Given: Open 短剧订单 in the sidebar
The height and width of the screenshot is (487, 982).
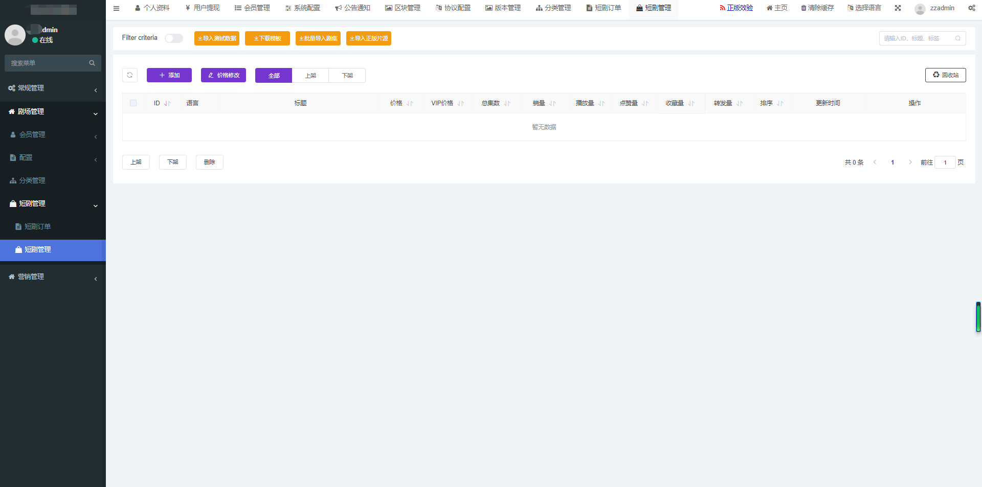Looking at the screenshot, I should (38, 226).
